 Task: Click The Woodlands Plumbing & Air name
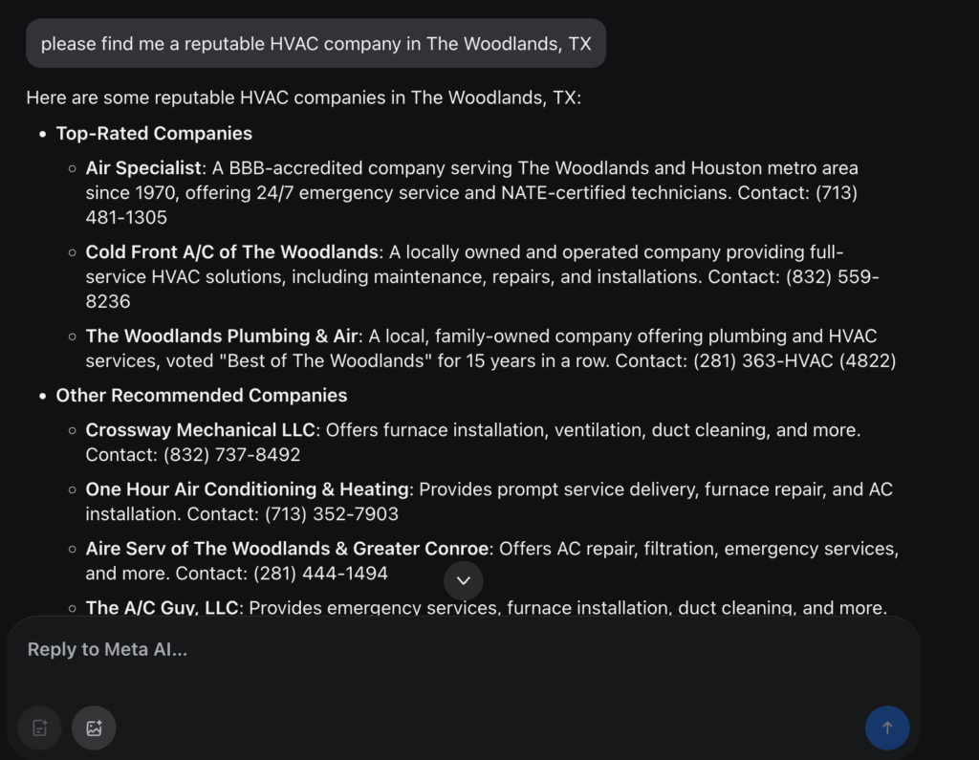tap(222, 336)
